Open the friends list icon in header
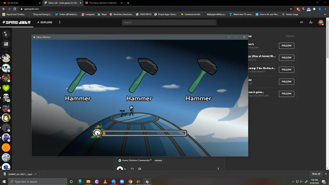 coord(311,22)
